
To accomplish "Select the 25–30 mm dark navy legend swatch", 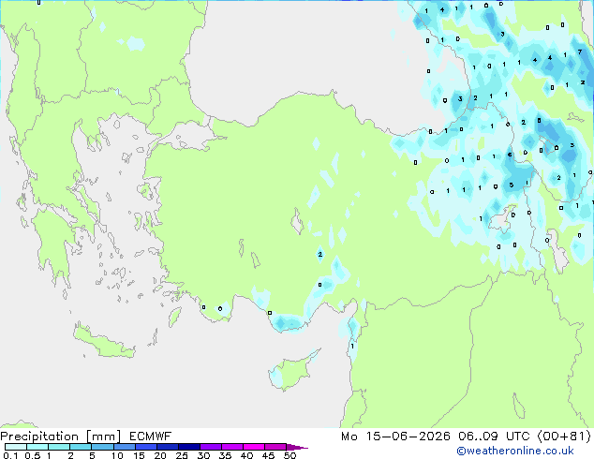I will click(x=189, y=447).
